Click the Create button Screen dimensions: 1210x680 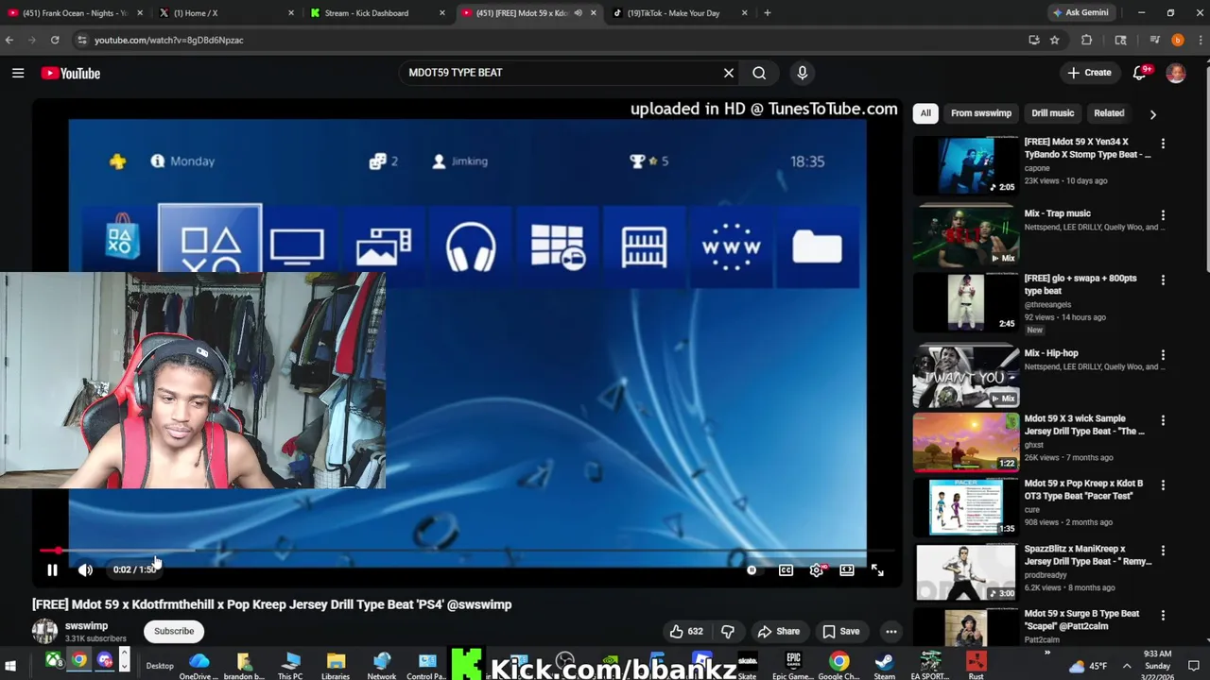[1089, 73]
